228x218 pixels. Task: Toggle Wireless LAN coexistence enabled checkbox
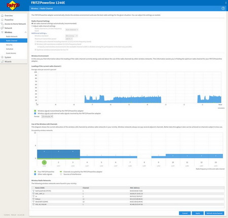(35, 44)
